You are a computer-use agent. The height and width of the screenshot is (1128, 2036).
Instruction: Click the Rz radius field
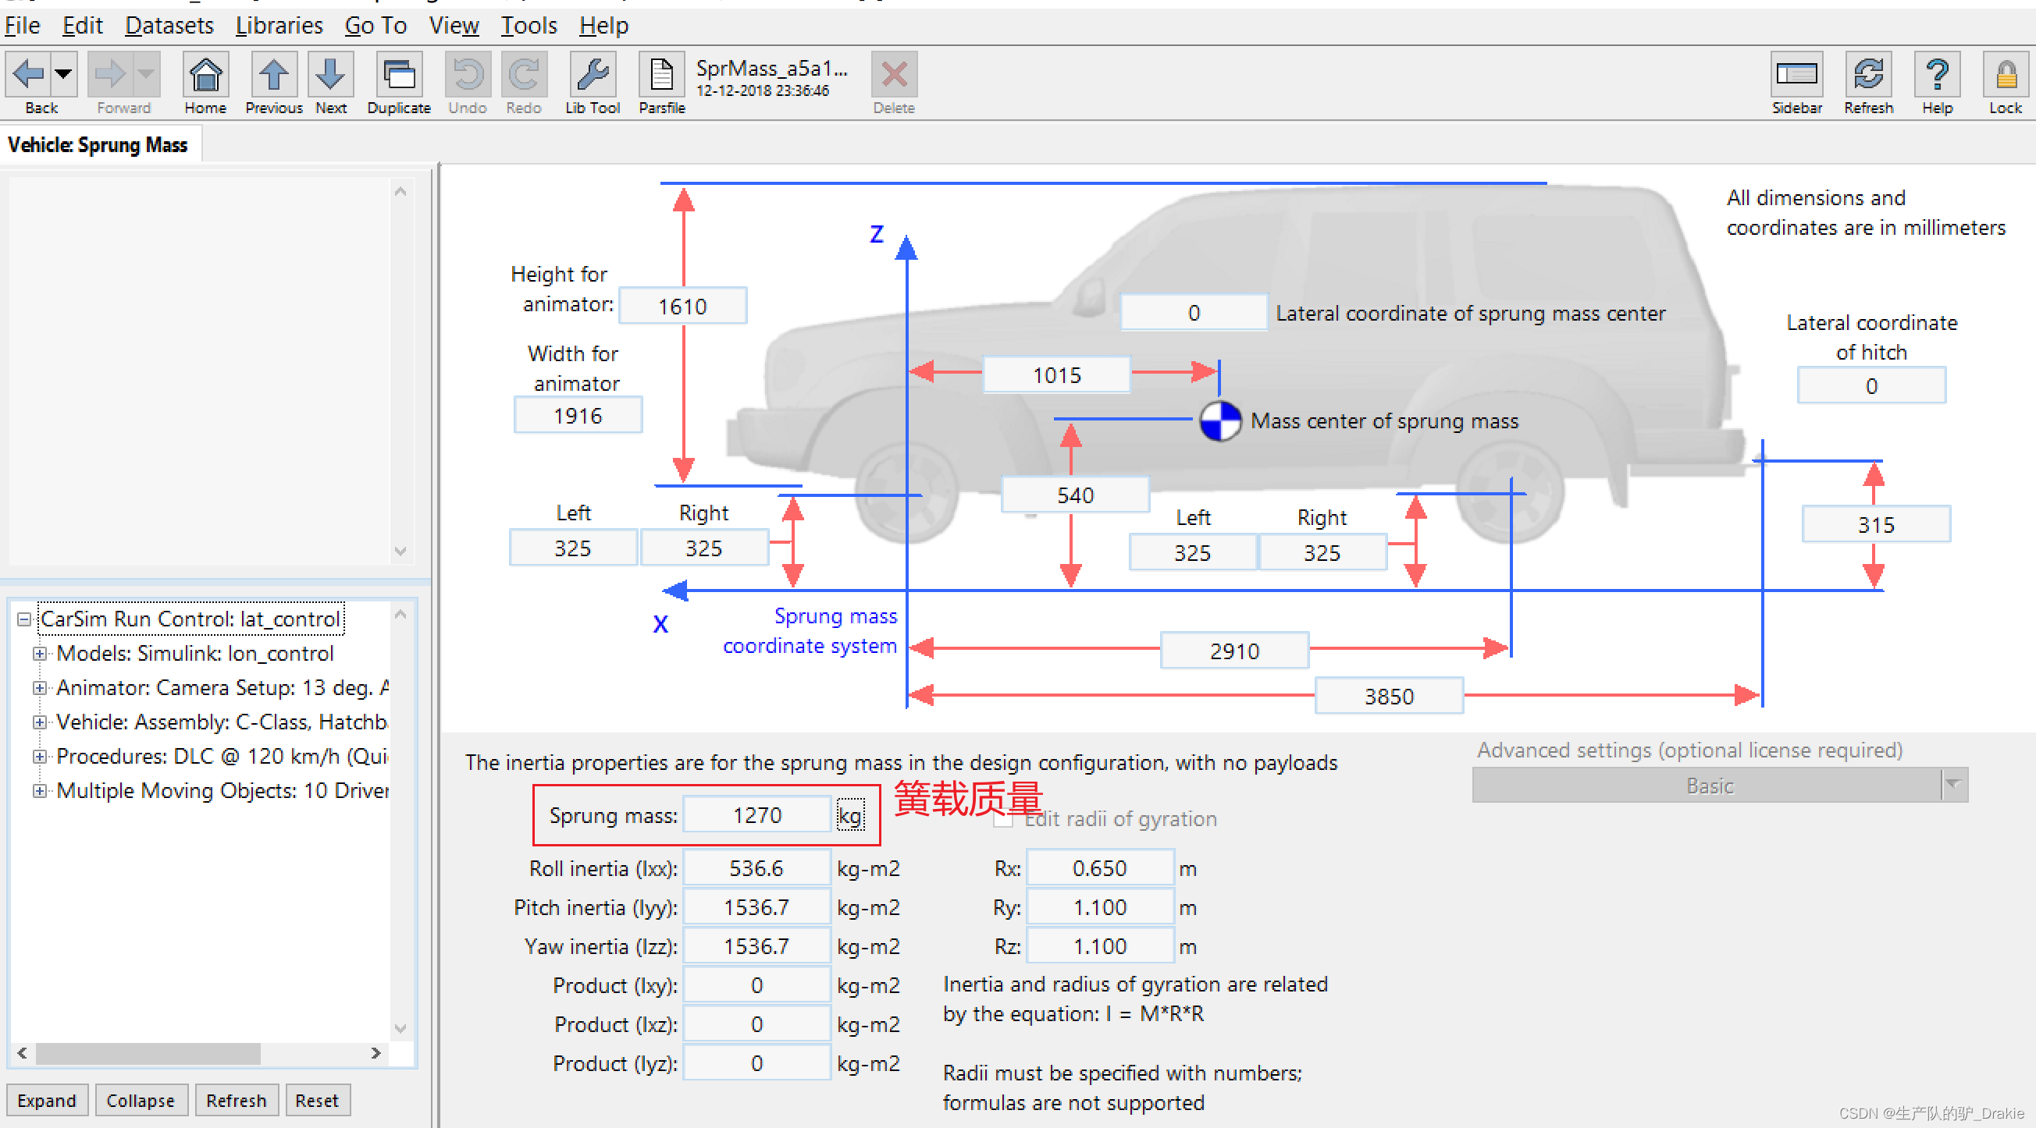pyautogui.click(x=1100, y=946)
